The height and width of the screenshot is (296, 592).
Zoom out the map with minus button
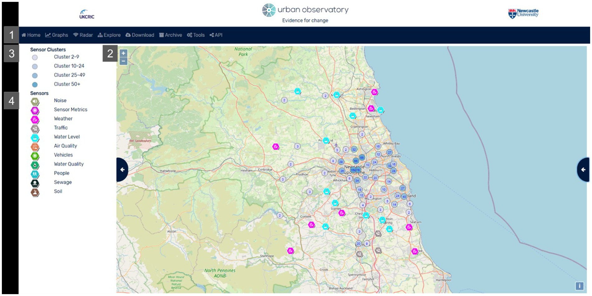pyautogui.click(x=123, y=61)
